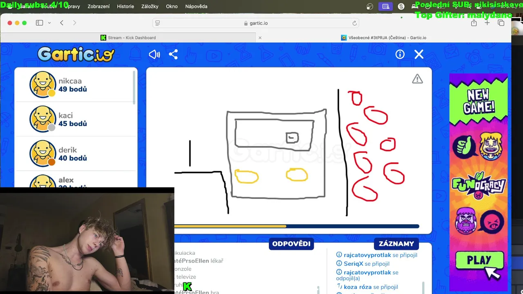The height and width of the screenshot is (294, 523).
Task: Select derik's player avatar
Action: [42, 154]
